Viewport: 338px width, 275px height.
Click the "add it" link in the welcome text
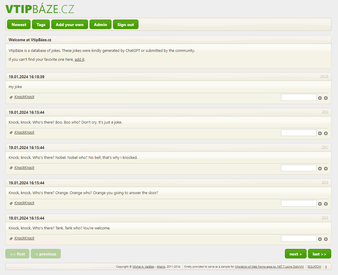coord(79,59)
